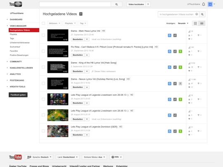The width and height of the screenshot is (223, 167).
Task: Click the question mark in the videos search field
Action: coord(197,14)
